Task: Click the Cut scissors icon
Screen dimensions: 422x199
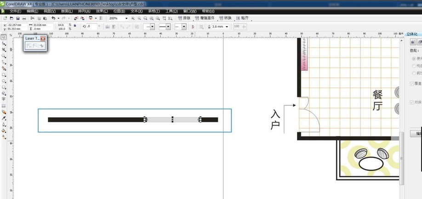Action: pos(32,18)
